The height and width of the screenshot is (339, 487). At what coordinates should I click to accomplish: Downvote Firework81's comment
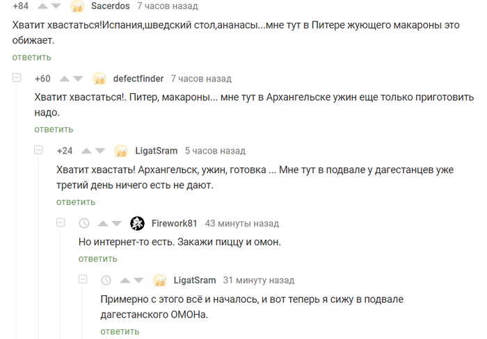[116, 223]
